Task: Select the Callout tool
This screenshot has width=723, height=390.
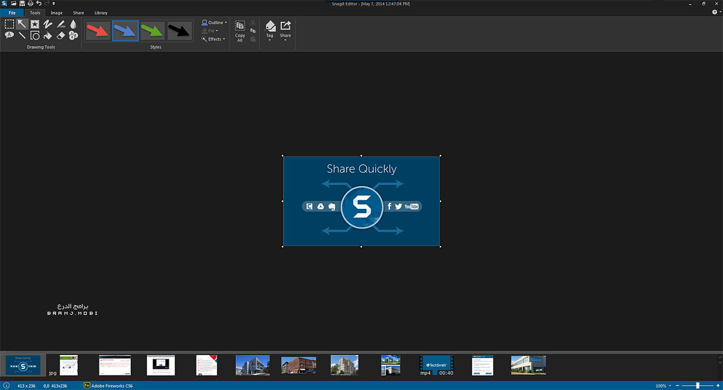Action: click(x=8, y=35)
